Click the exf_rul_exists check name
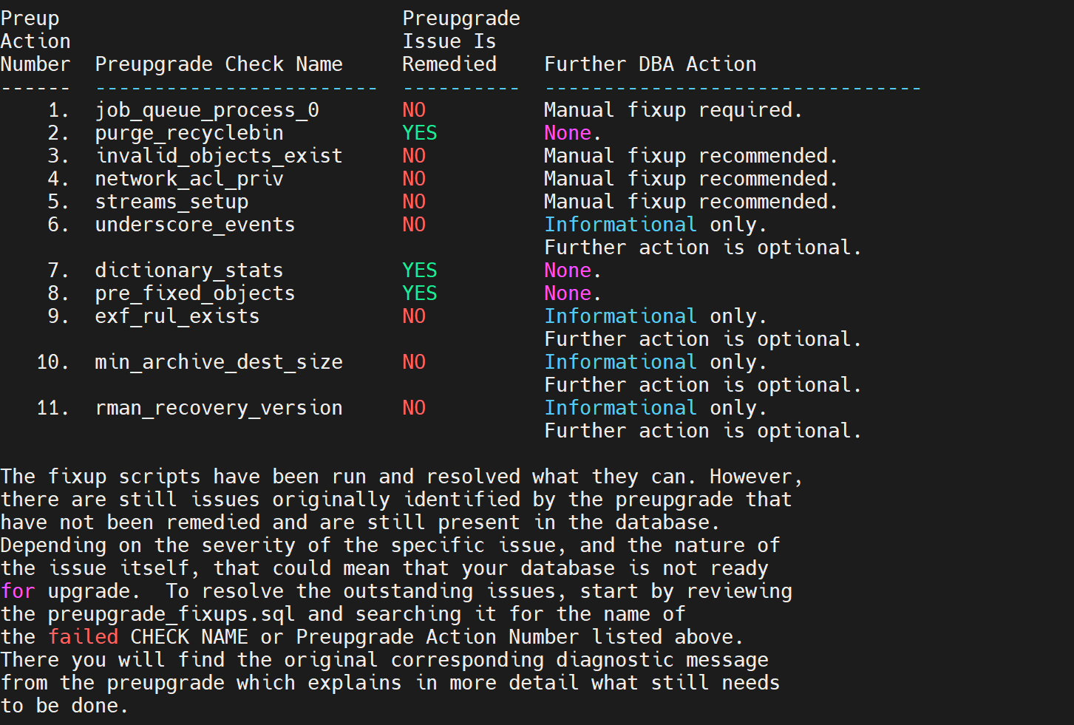Screen dimensions: 1074x725 177,316
